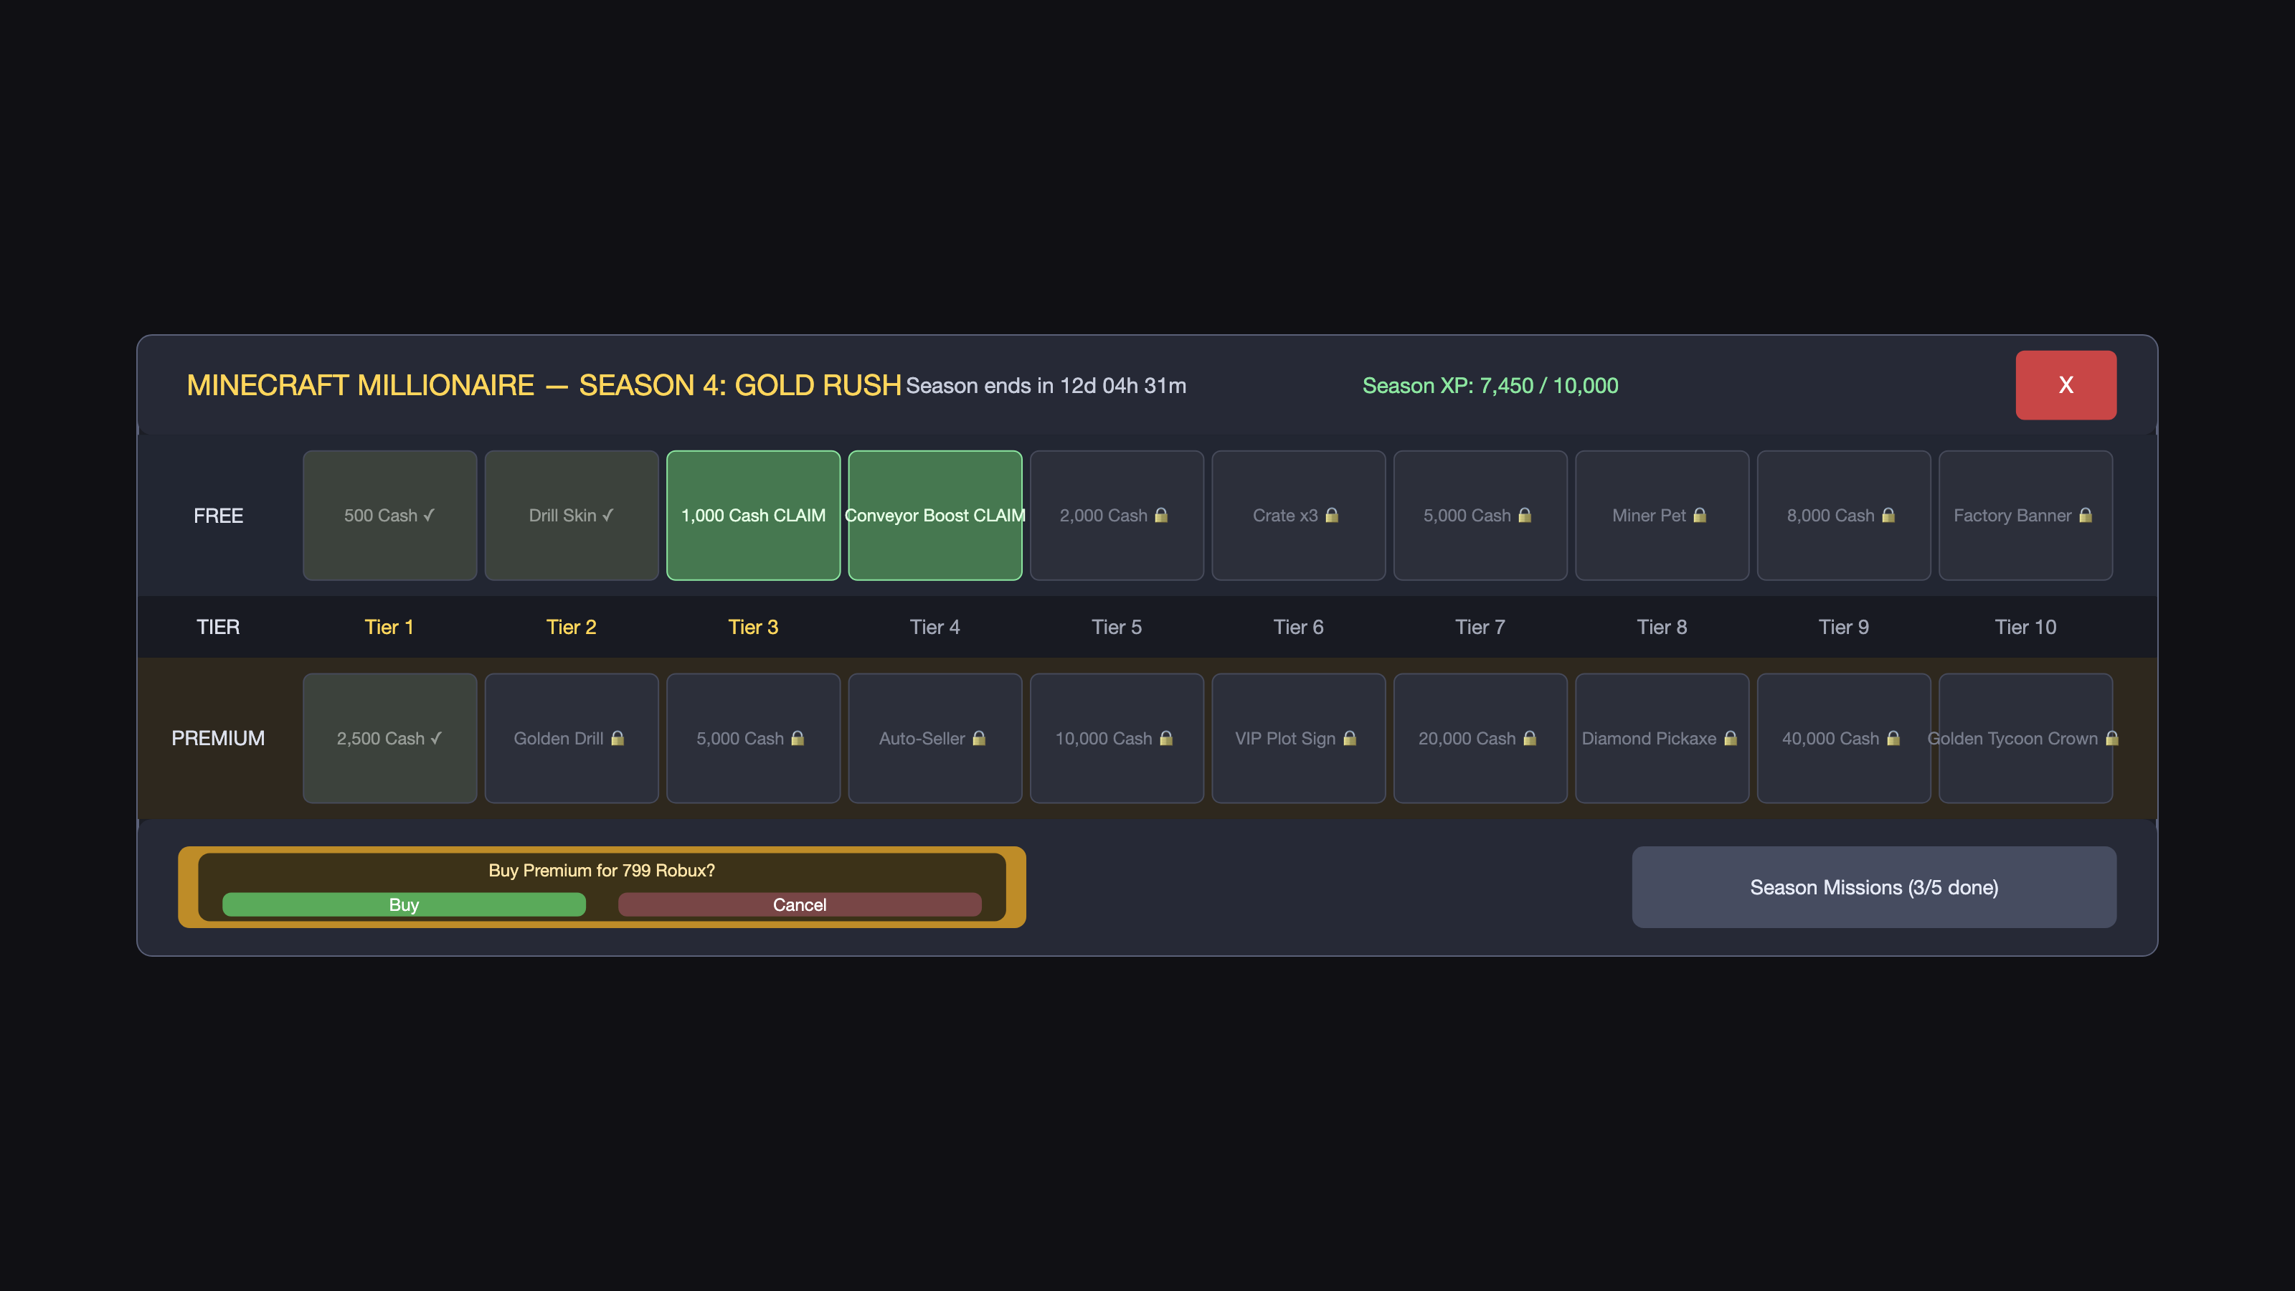Click the Tier 5 label

(x=1117, y=626)
